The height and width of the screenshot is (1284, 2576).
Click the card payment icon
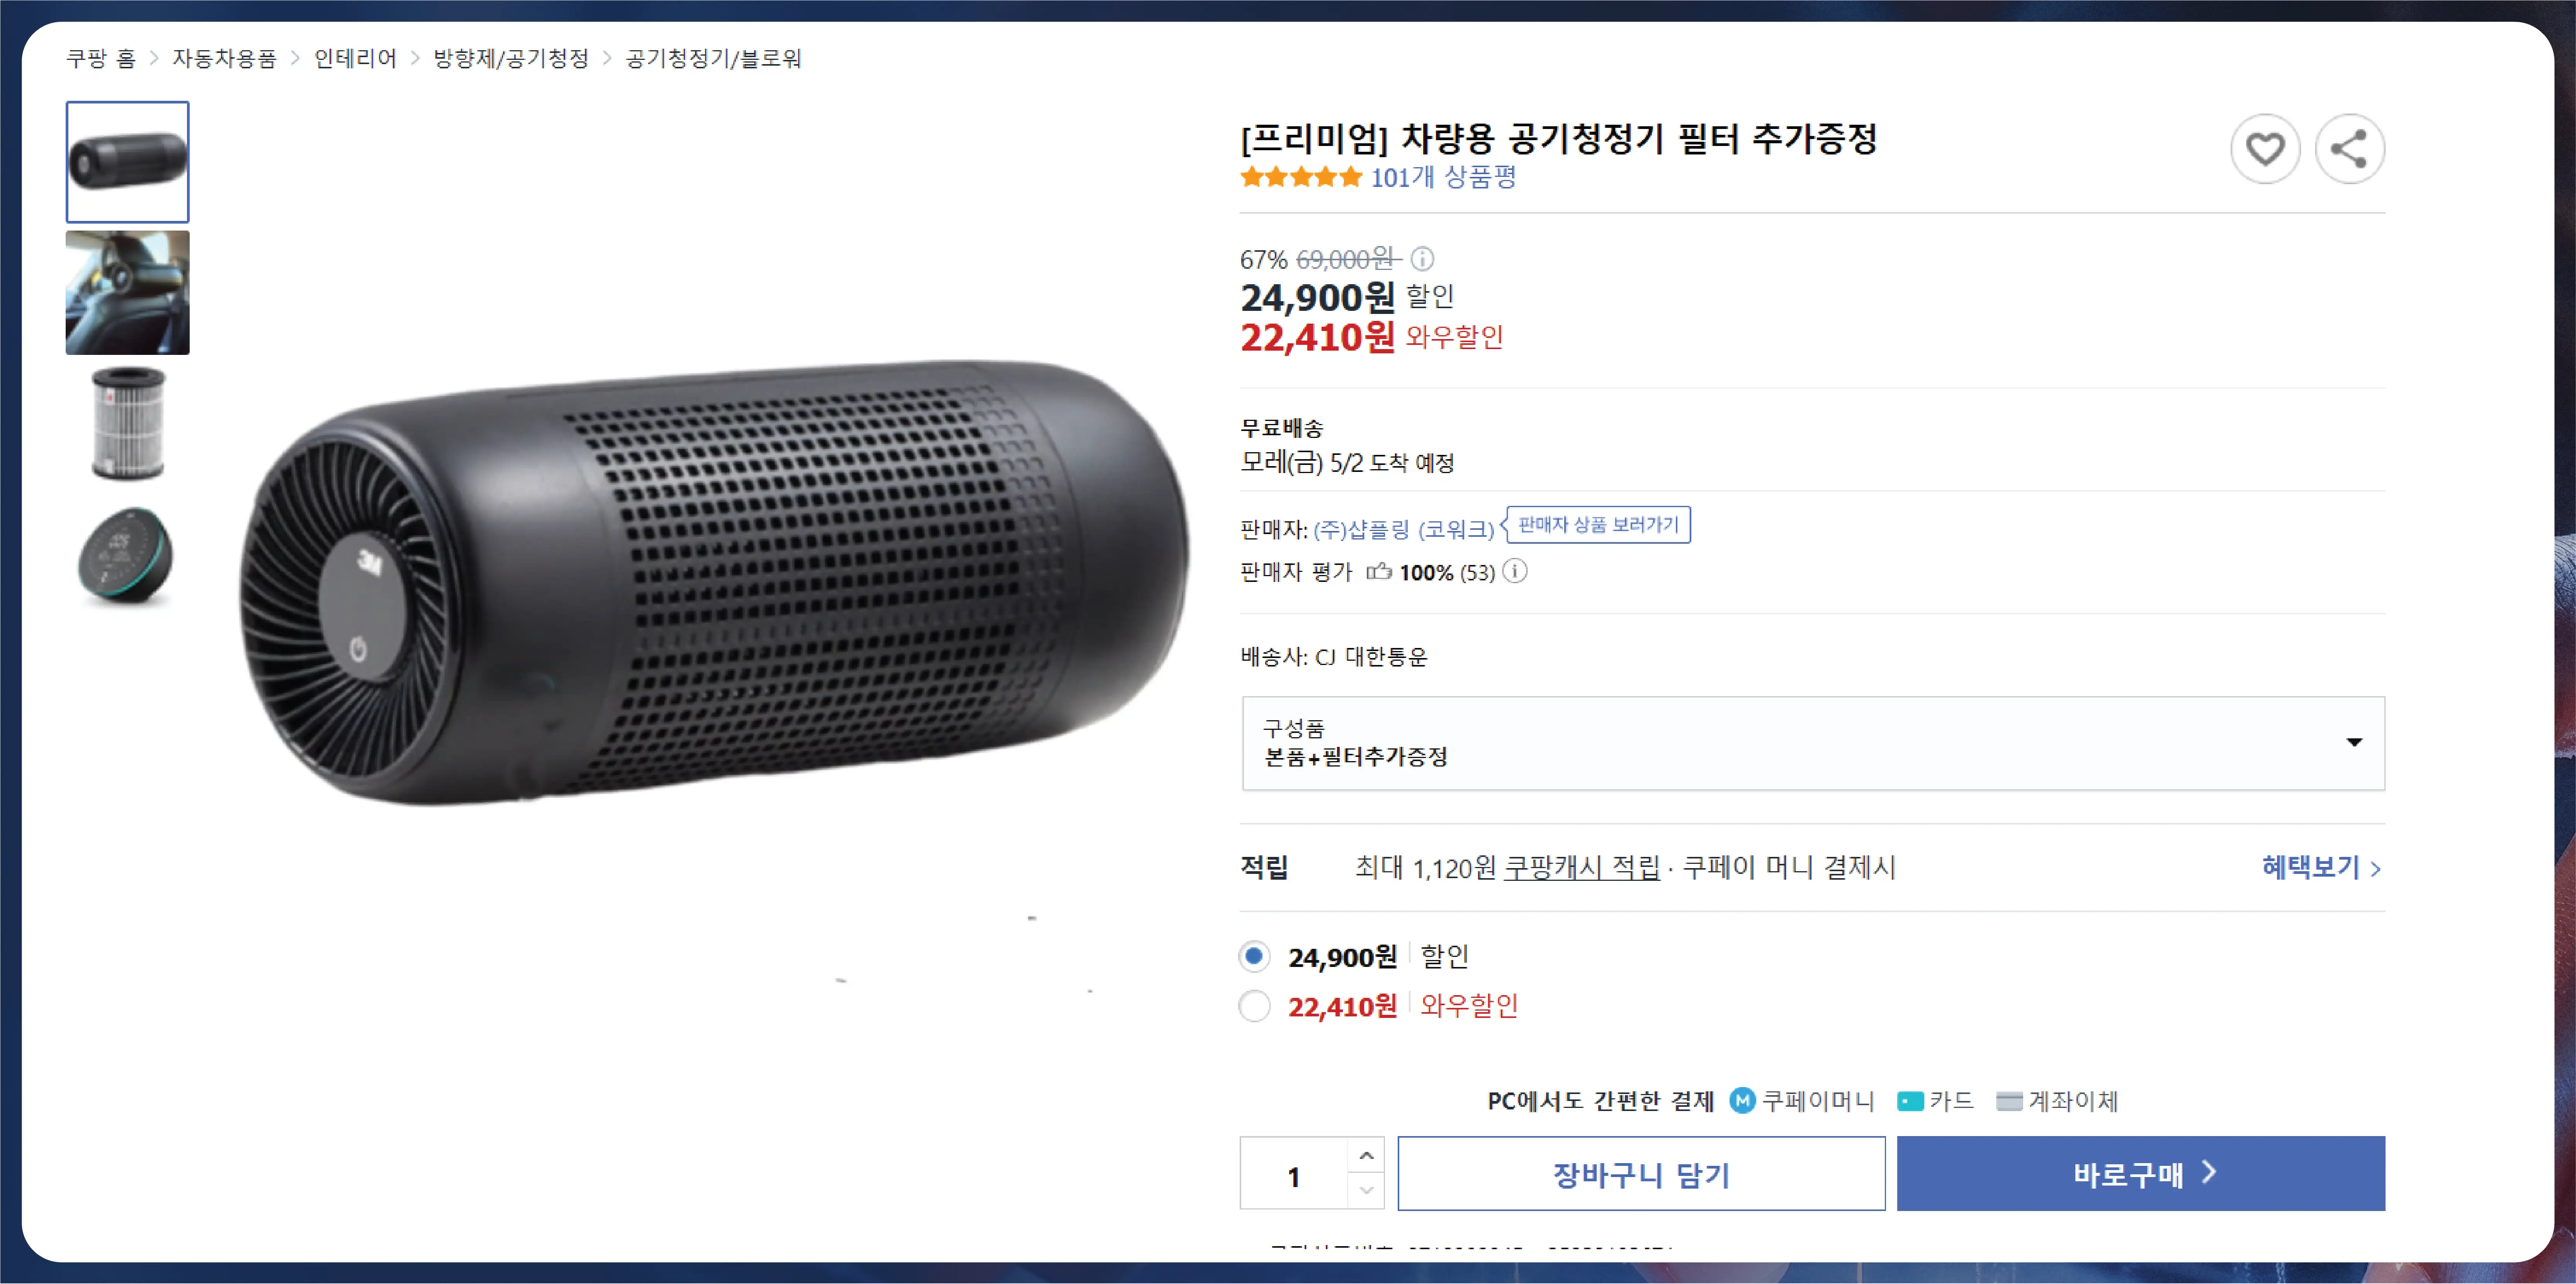point(1910,1101)
